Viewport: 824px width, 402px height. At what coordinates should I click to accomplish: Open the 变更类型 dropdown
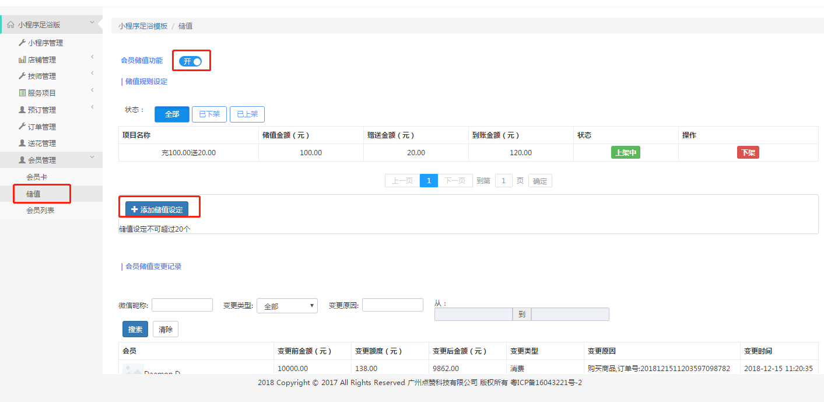287,306
